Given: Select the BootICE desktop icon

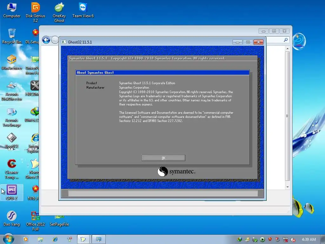Looking at the screenshot, I should pyautogui.click(x=12, y=140).
